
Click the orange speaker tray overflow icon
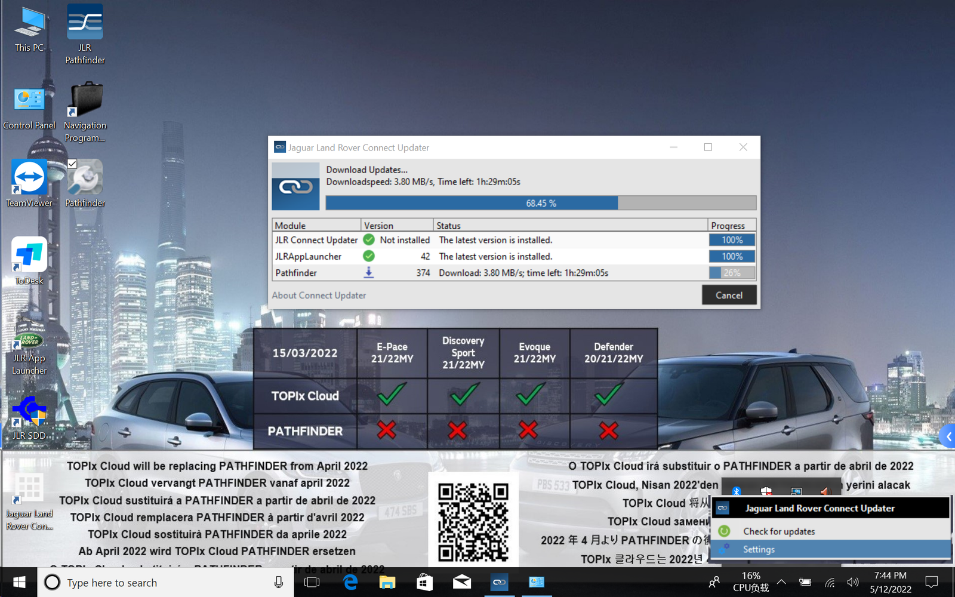point(826,491)
